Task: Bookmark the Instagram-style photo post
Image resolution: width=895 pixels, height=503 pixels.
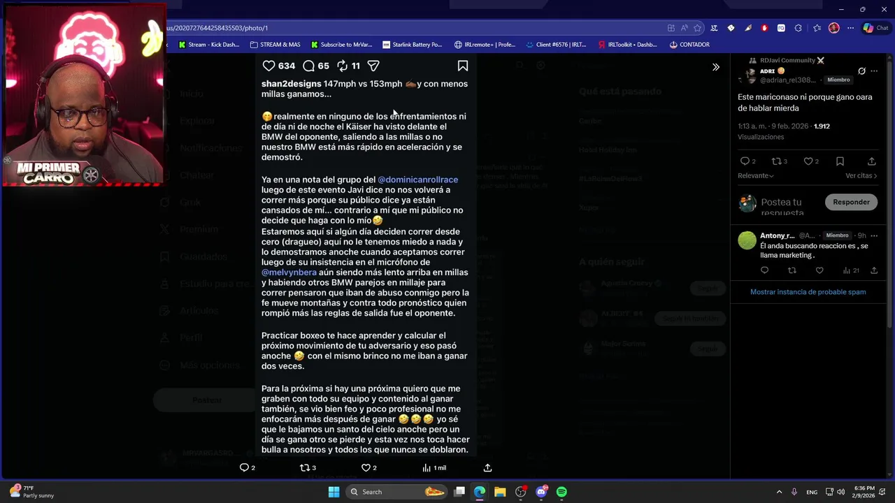Action: point(463,66)
